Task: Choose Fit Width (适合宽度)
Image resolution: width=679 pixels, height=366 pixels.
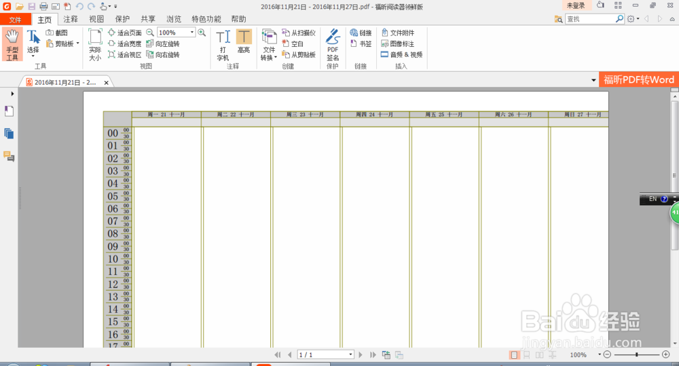Action: tap(125, 43)
